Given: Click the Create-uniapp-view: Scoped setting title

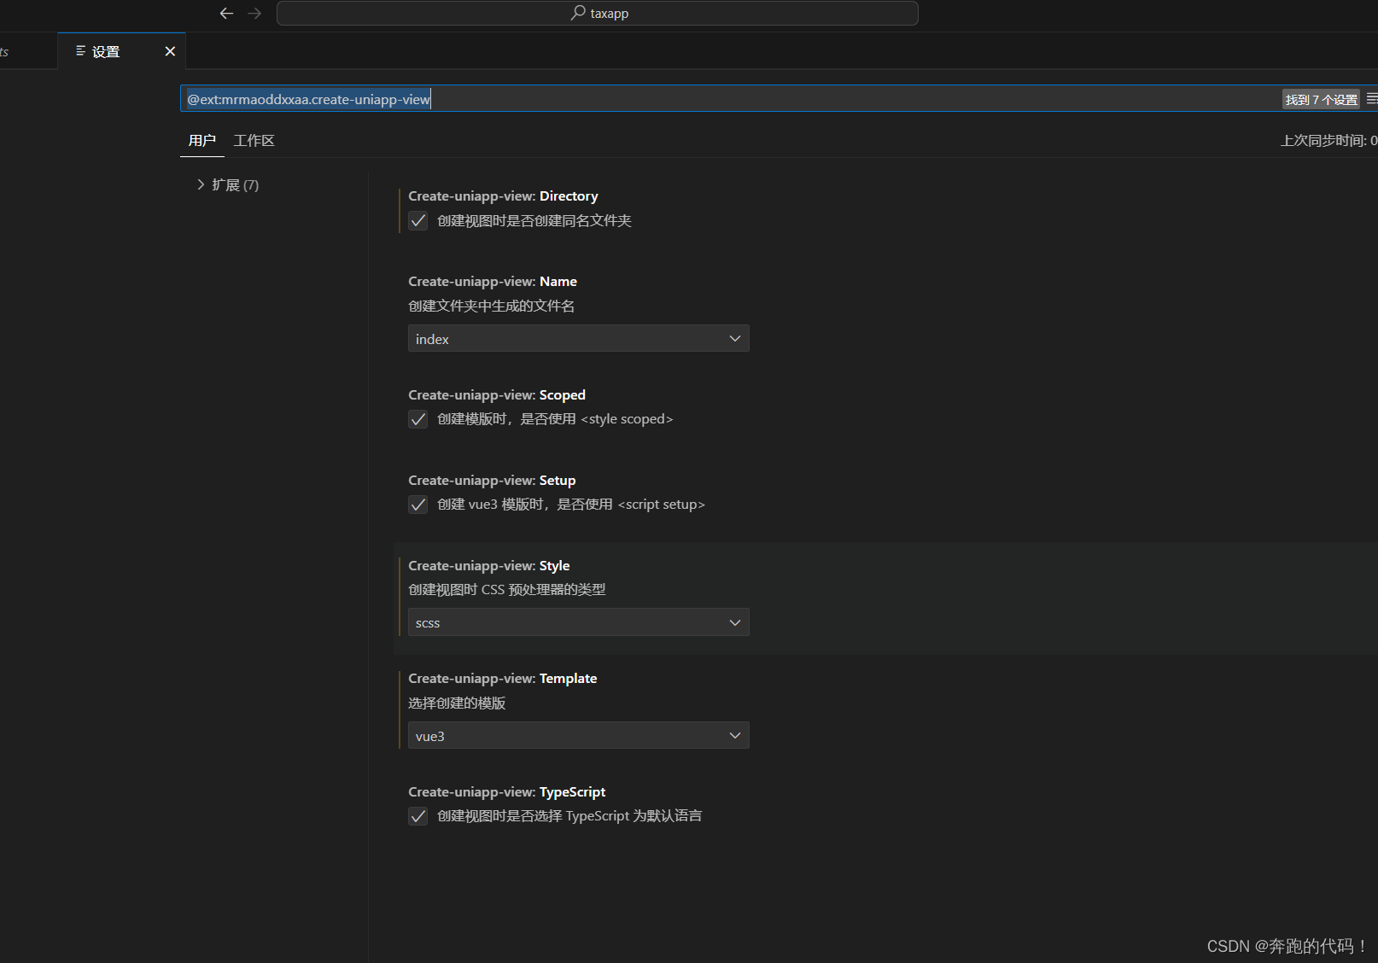Looking at the screenshot, I should 497,394.
